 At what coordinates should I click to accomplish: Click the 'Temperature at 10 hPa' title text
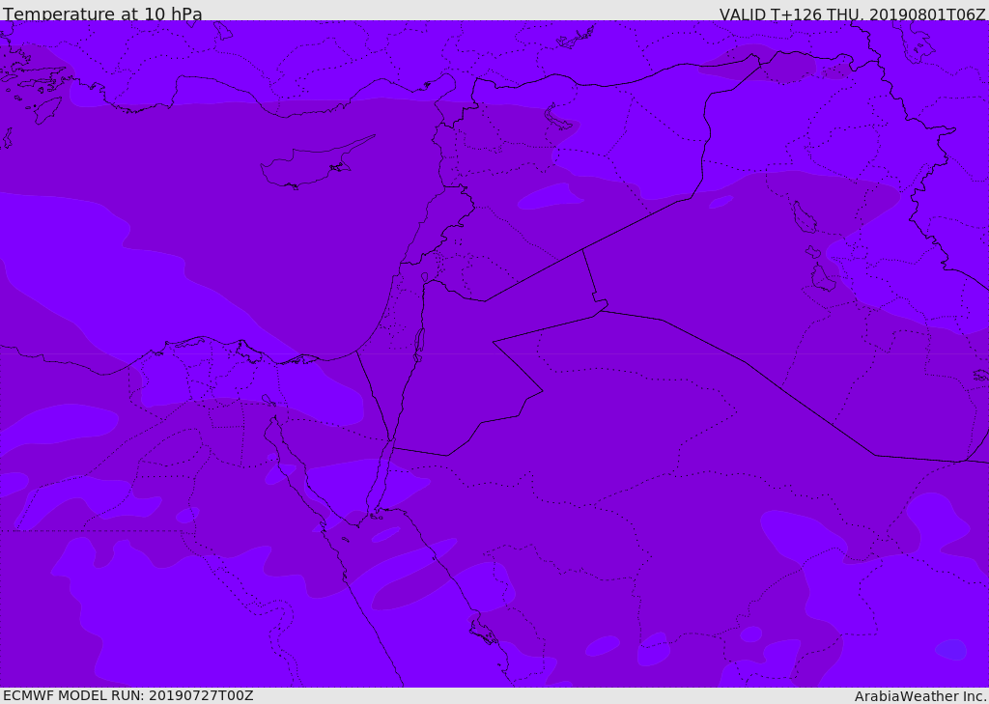click(x=102, y=14)
